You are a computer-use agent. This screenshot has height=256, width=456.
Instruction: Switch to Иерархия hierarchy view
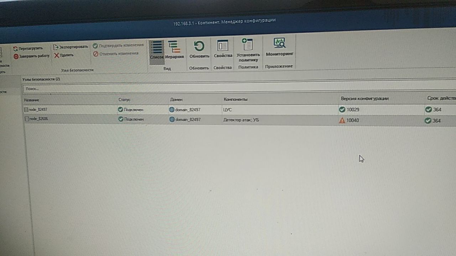pyautogui.click(x=175, y=50)
